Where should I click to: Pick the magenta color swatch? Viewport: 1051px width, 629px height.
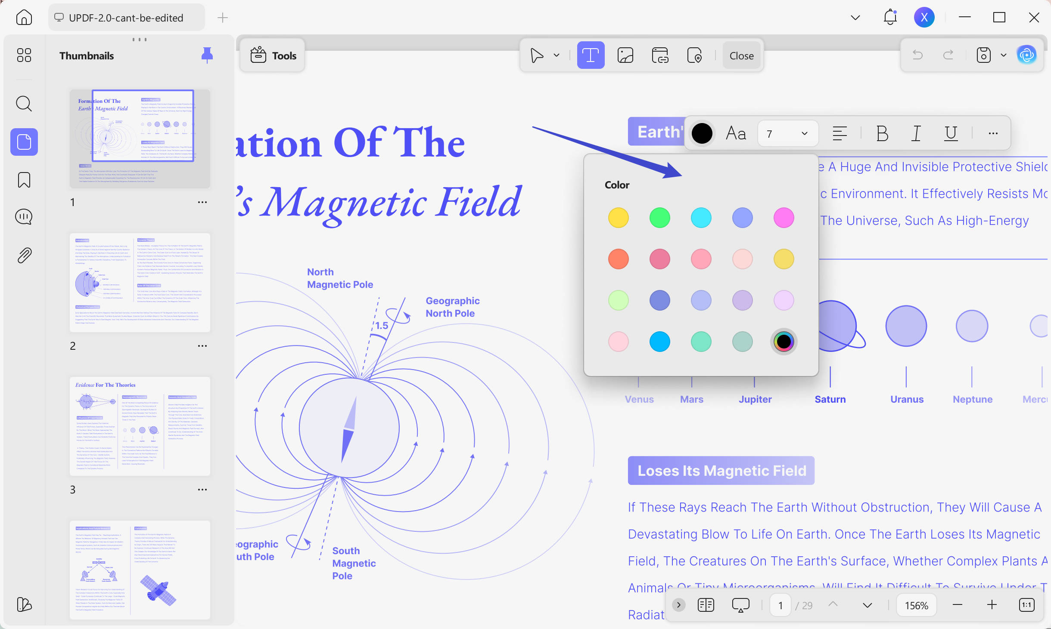click(x=784, y=218)
